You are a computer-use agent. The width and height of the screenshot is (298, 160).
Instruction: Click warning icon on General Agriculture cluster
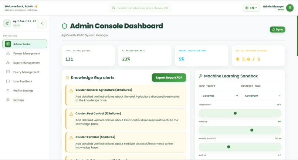(x=71, y=91)
